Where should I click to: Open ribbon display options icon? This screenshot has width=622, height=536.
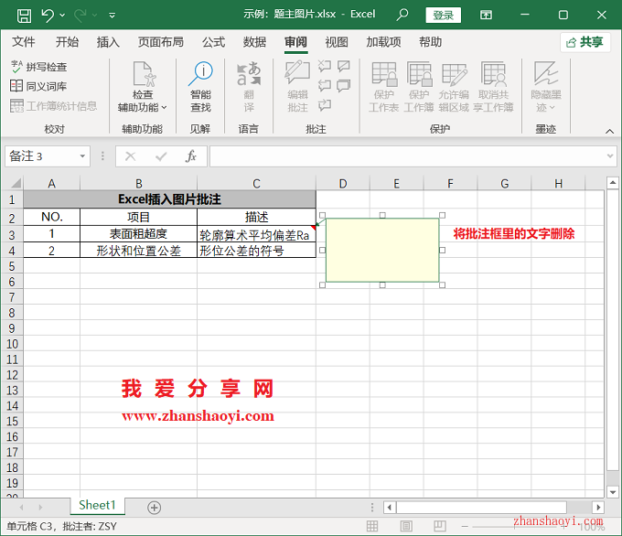click(x=486, y=15)
